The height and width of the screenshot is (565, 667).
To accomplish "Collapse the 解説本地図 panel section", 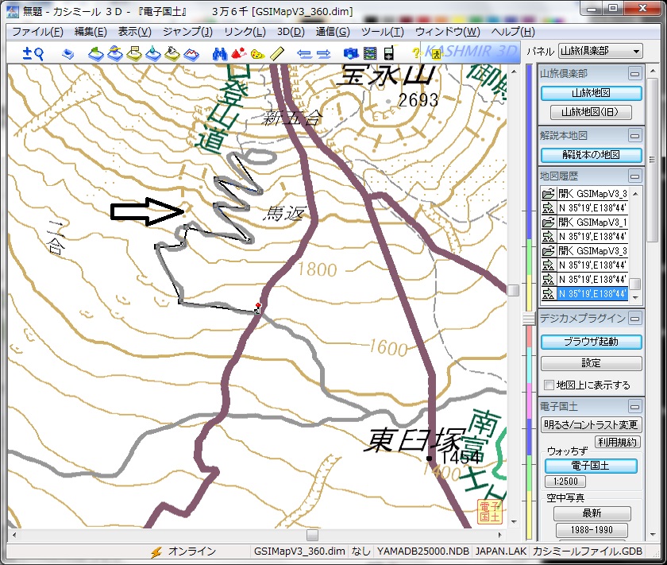I will [x=634, y=136].
